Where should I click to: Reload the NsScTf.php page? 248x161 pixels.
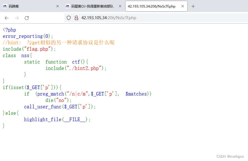(27, 18)
